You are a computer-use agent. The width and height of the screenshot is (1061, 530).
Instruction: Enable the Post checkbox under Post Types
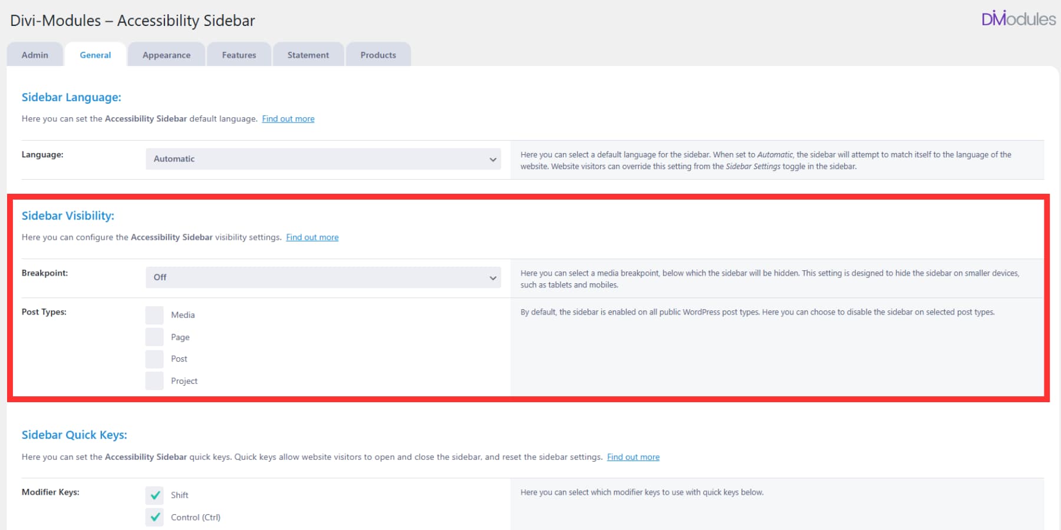tap(154, 359)
